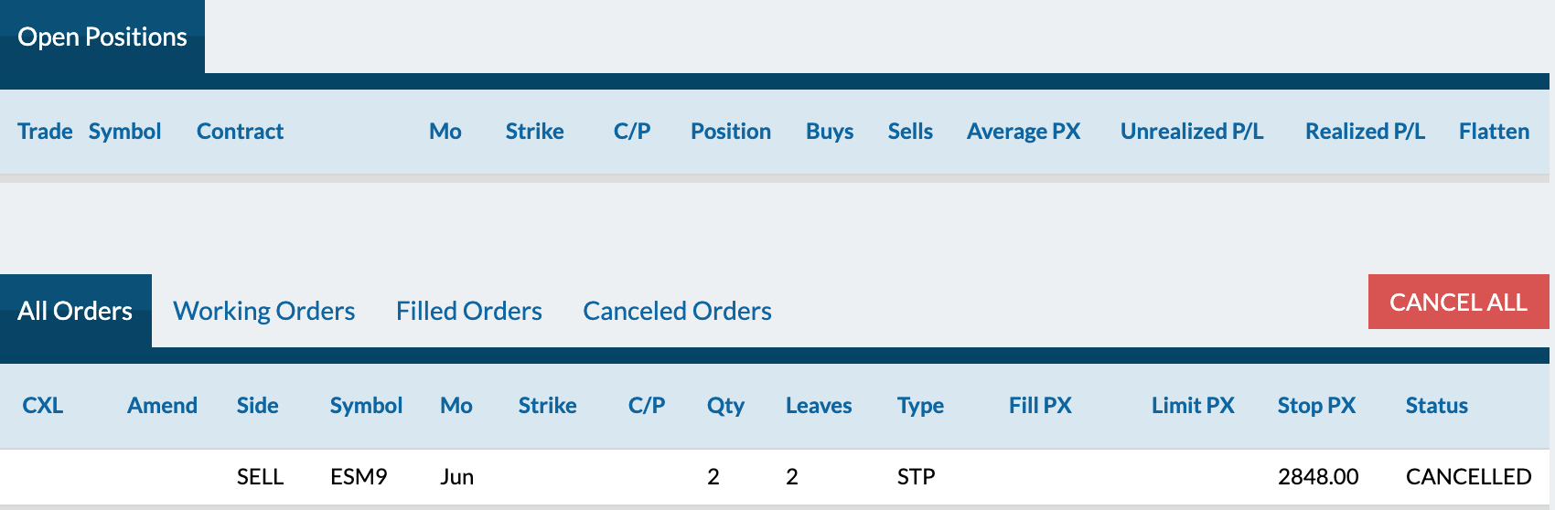The image size is (1555, 510).
Task: Open the Open Positions tab
Action: click(102, 37)
